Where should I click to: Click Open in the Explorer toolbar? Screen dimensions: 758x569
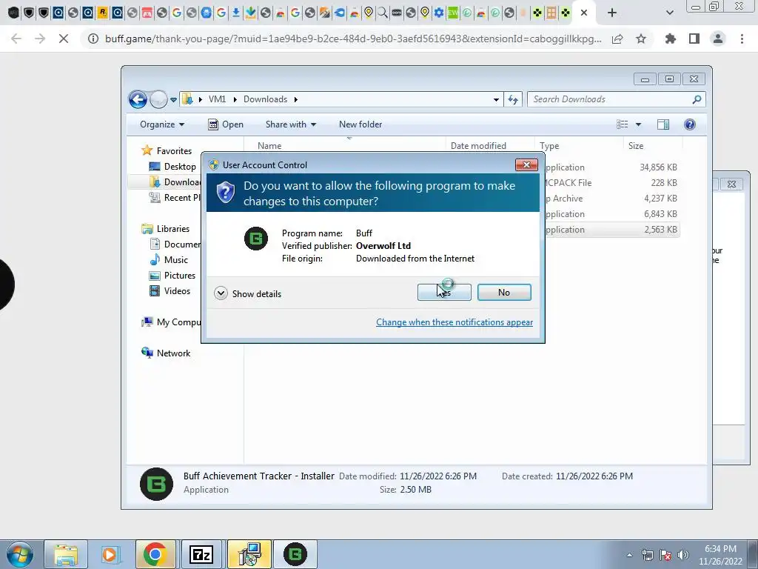[x=226, y=124]
